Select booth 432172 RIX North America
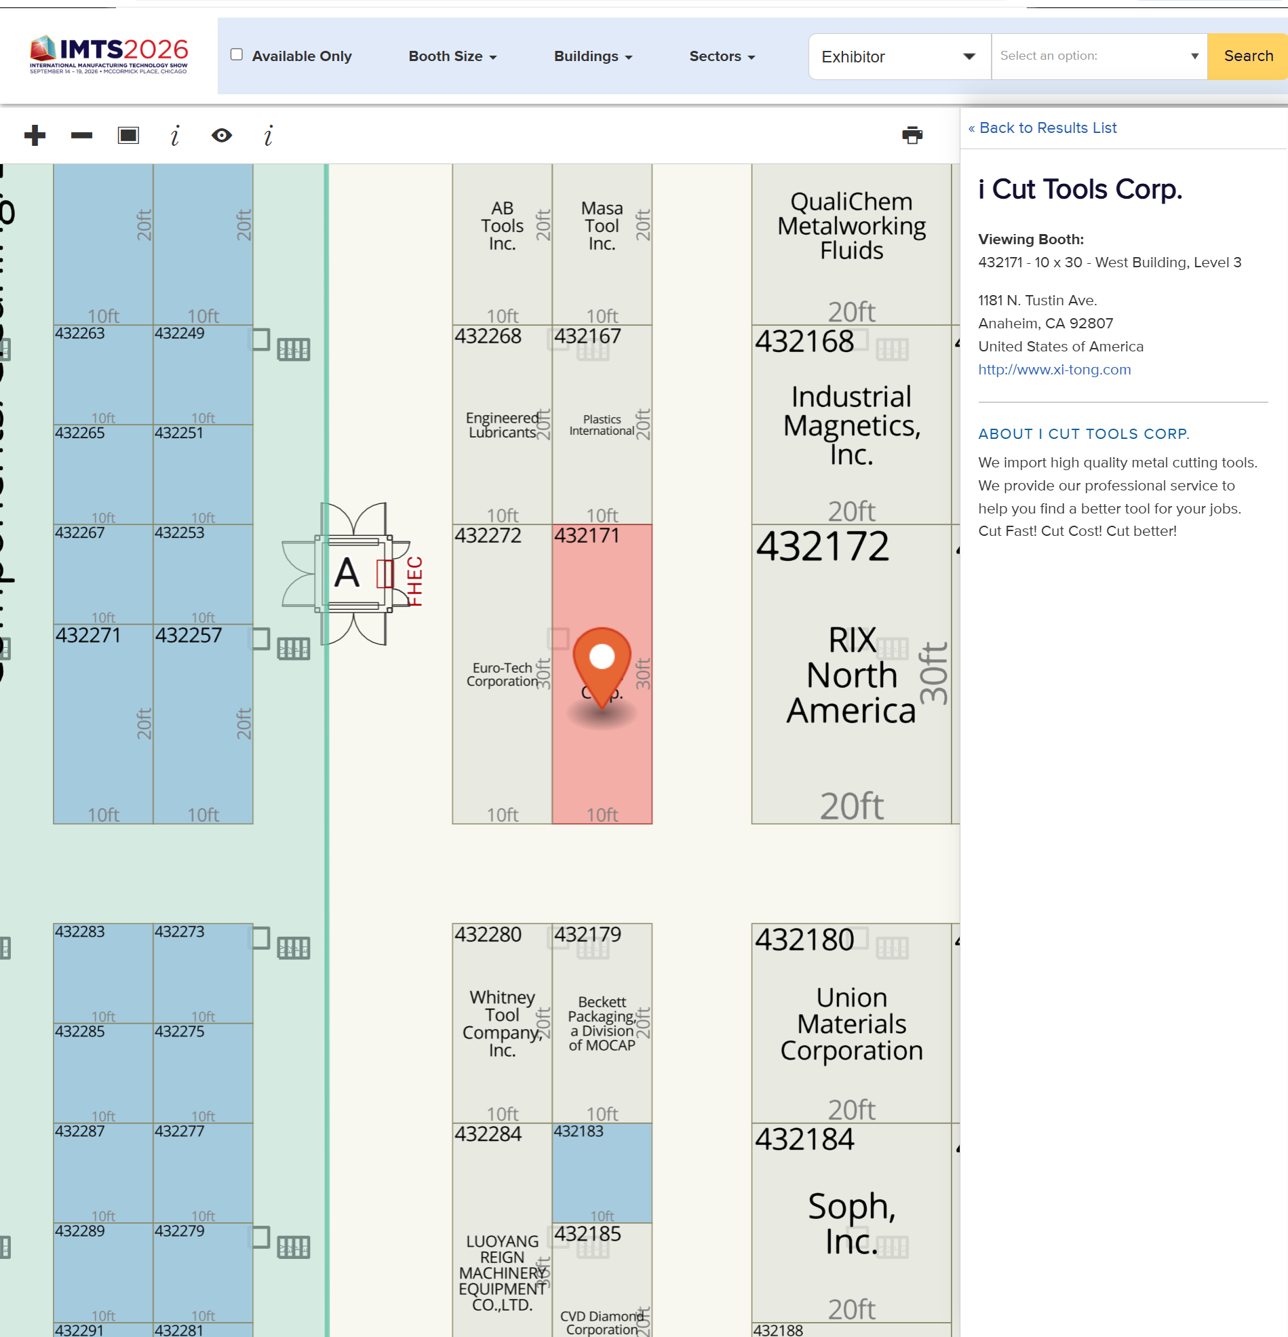Image resolution: width=1288 pixels, height=1337 pixels. (851, 674)
